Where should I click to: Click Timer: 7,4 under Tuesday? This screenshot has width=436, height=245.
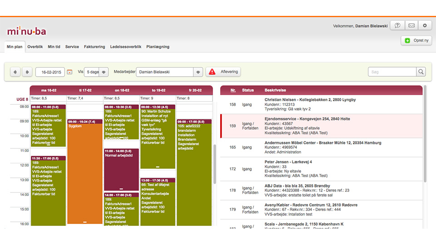tap(75, 98)
